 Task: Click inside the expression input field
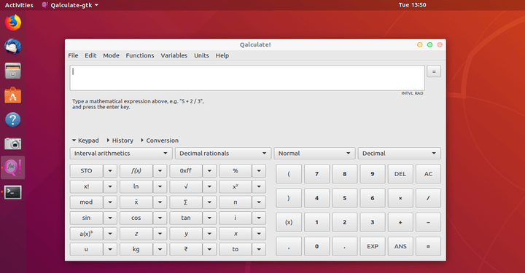[x=247, y=78]
